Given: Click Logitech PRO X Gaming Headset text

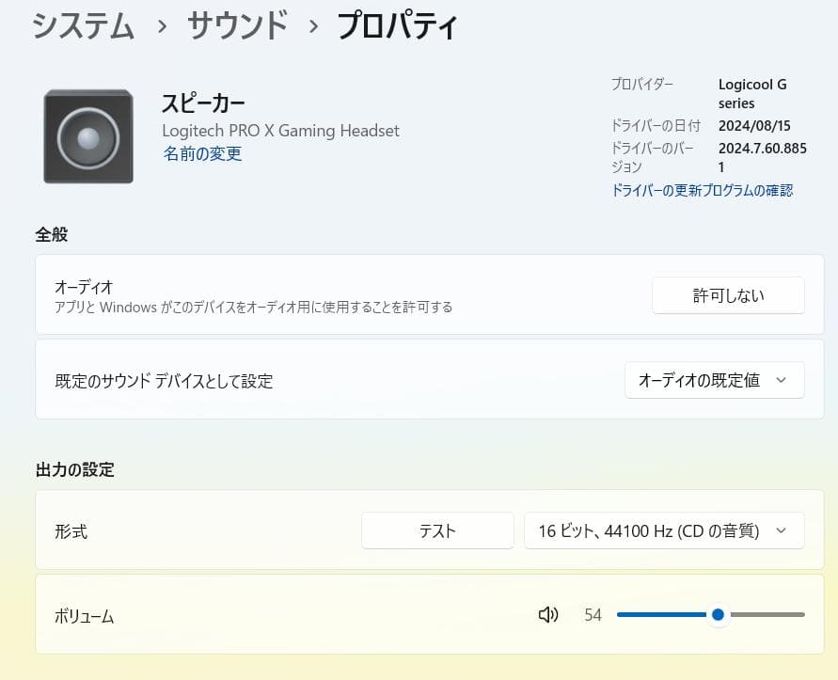Looking at the screenshot, I should [280, 131].
